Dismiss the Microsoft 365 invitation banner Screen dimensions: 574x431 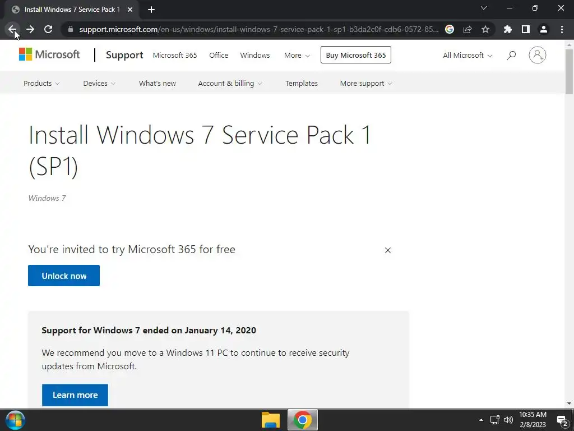click(388, 250)
